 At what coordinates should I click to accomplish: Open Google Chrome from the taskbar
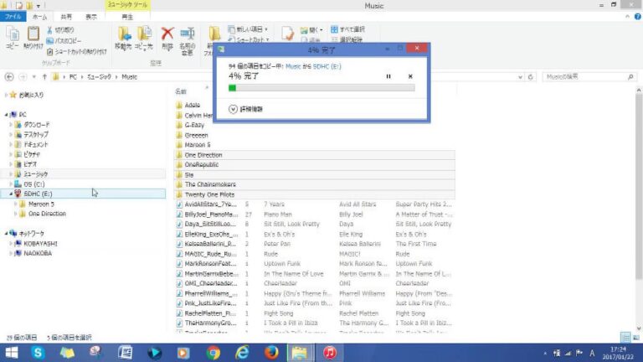pyautogui.click(x=213, y=353)
